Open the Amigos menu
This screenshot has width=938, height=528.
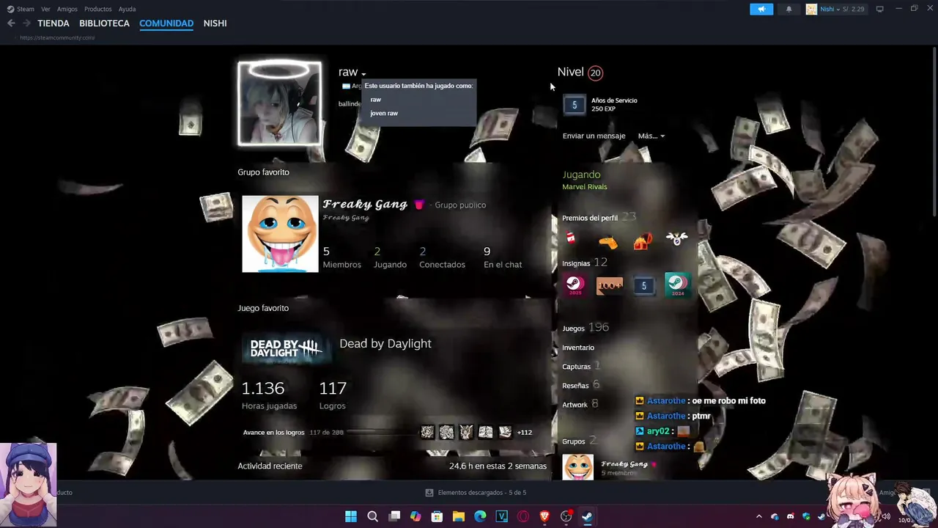[67, 9]
